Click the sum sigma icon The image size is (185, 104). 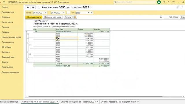pos(161,17)
